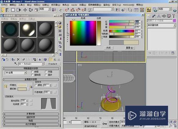Open the reactor menu
The image size is (178, 129).
pyautogui.click(x=74, y=5)
